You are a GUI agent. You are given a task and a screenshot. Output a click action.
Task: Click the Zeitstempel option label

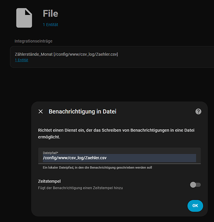(49, 181)
